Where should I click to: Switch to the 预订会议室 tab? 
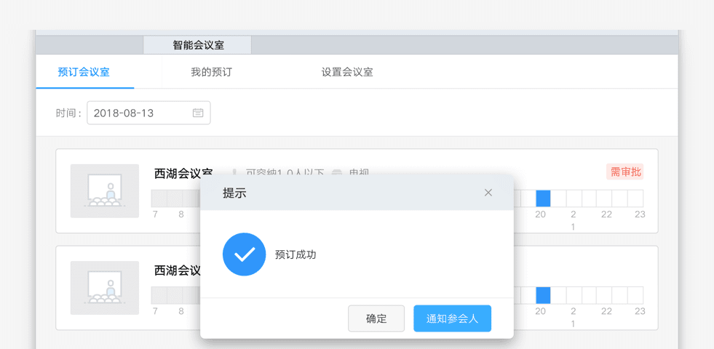pos(84,72)
